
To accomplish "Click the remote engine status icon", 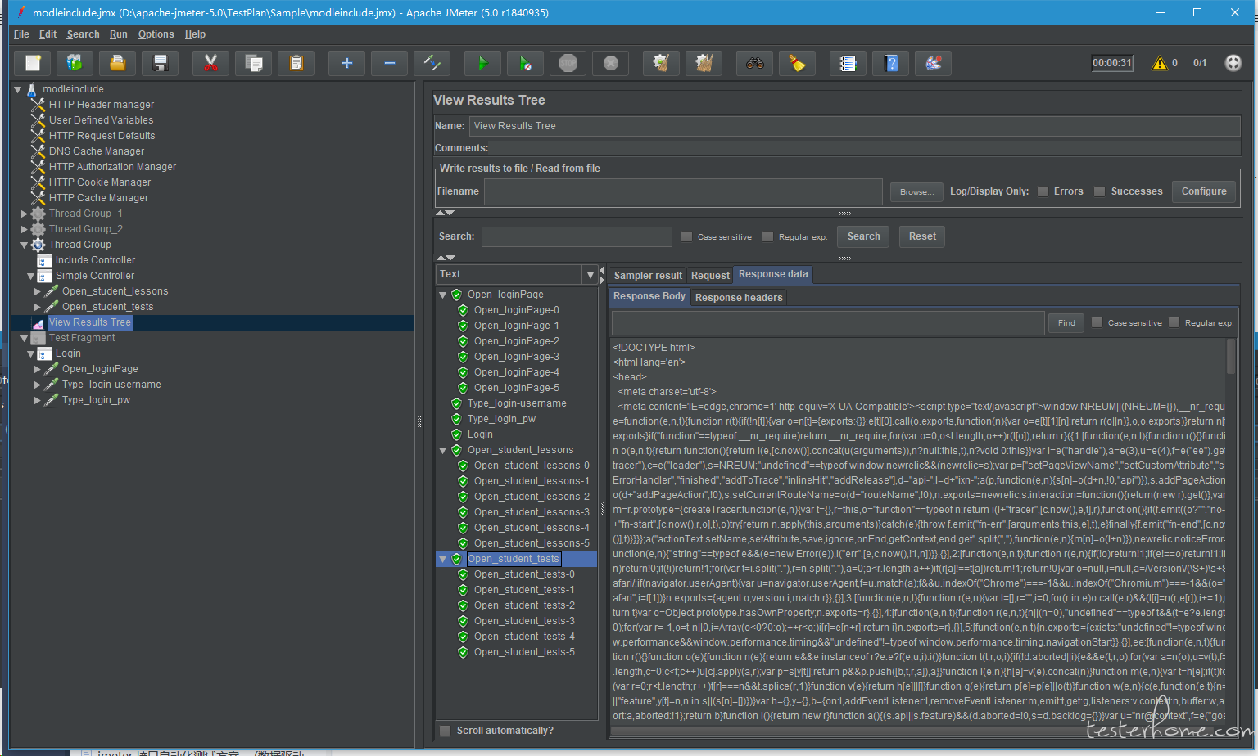I will point(1233,63).
